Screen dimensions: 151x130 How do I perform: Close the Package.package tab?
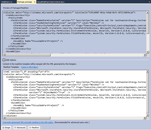pyautogui.click(x=35, y=2)
